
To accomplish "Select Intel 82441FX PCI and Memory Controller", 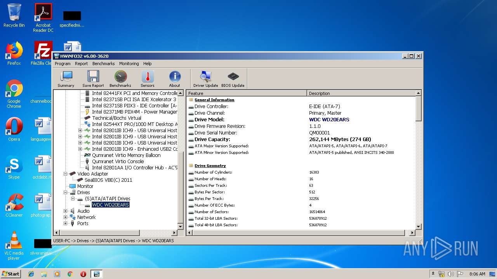I will click(135, 93).
